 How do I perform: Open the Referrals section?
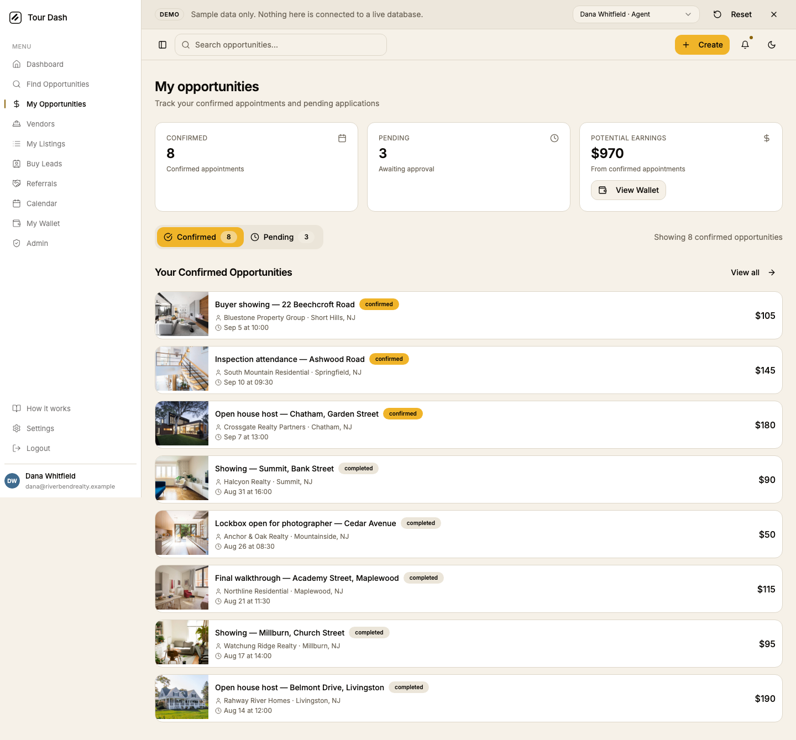pos(70,183)
